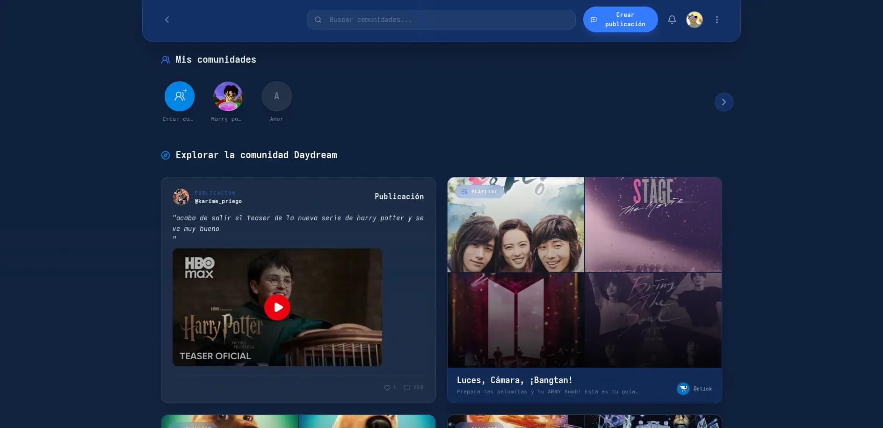This screenshot has height=428, width=883.
Task: Open the Bring The Soul poster
Action: click(653, 320)
